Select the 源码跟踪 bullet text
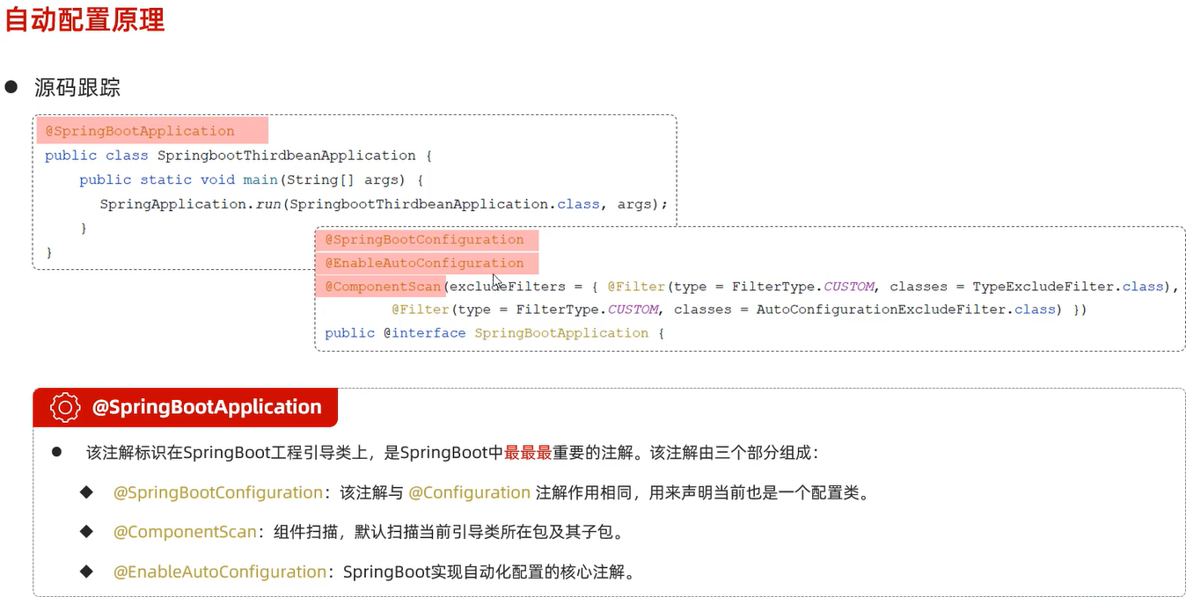Viewport: 1186px width, 597px height. pos(77,87)
